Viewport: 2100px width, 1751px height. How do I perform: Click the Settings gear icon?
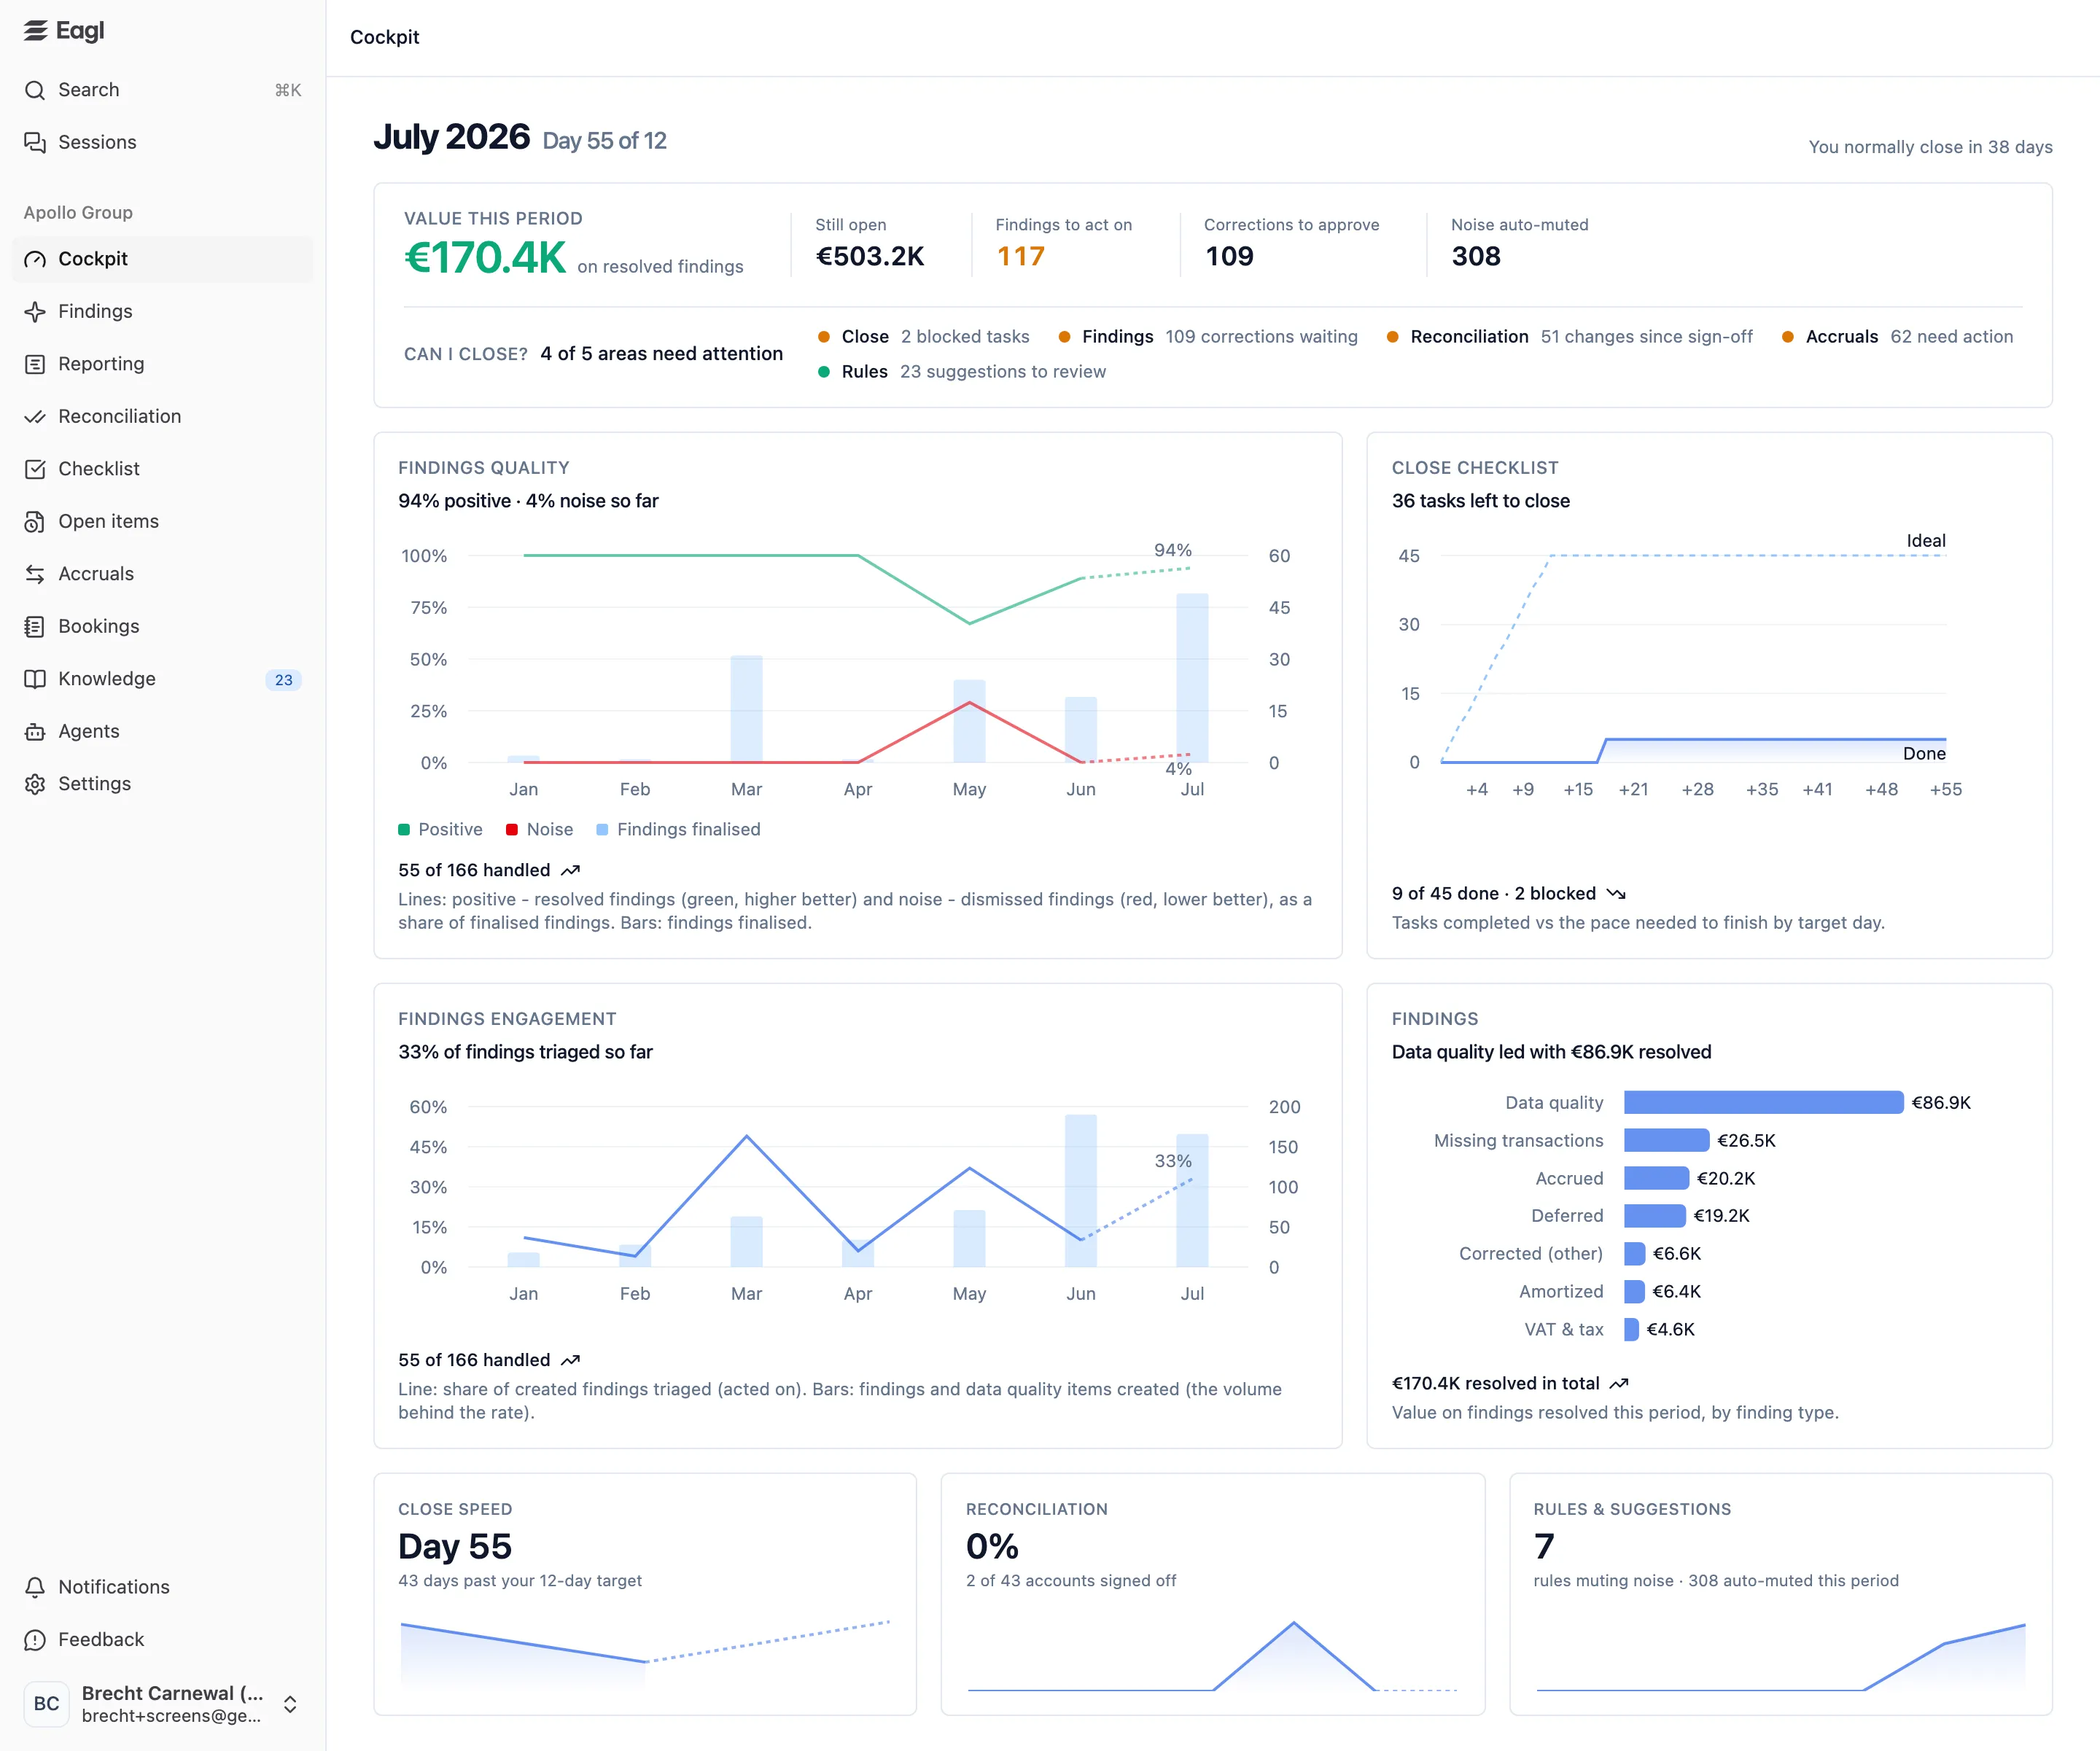click(35, 784)
